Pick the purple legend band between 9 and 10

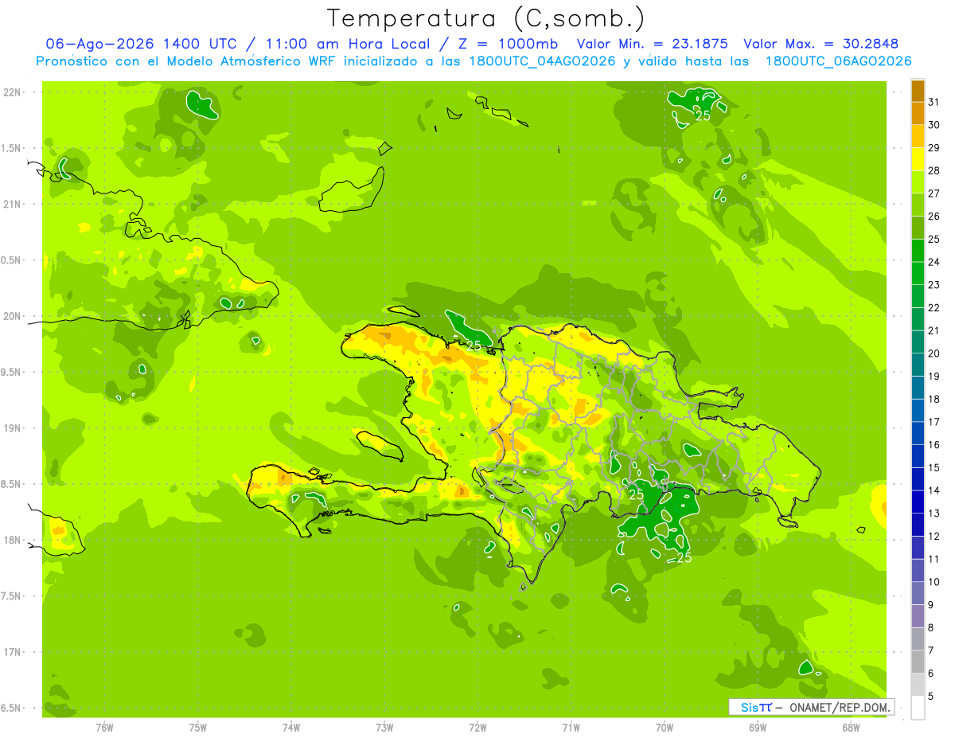pyautogui.click(x=918, y=594)
